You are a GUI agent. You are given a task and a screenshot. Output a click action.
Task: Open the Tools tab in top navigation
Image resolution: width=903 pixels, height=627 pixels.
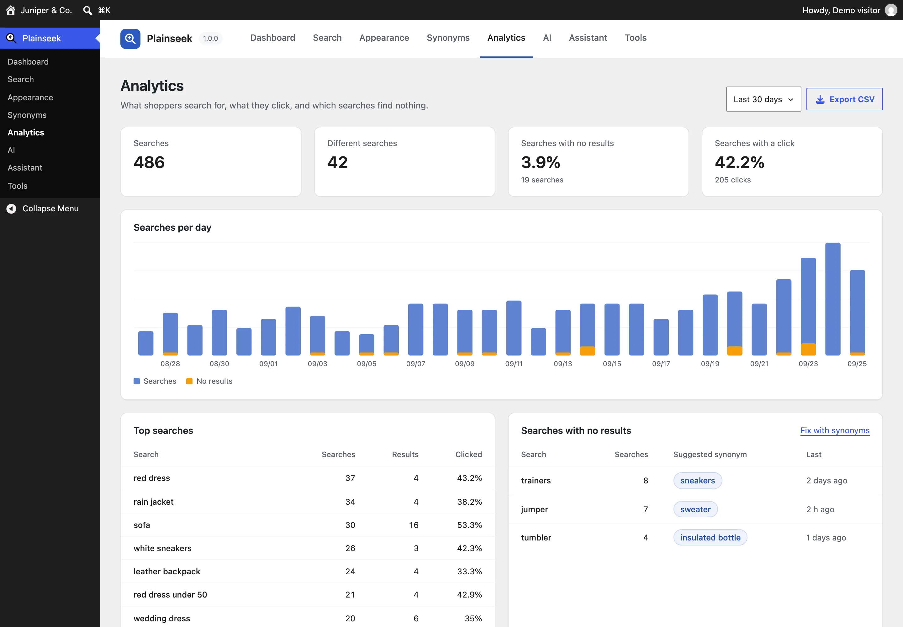tap(636, 38)
